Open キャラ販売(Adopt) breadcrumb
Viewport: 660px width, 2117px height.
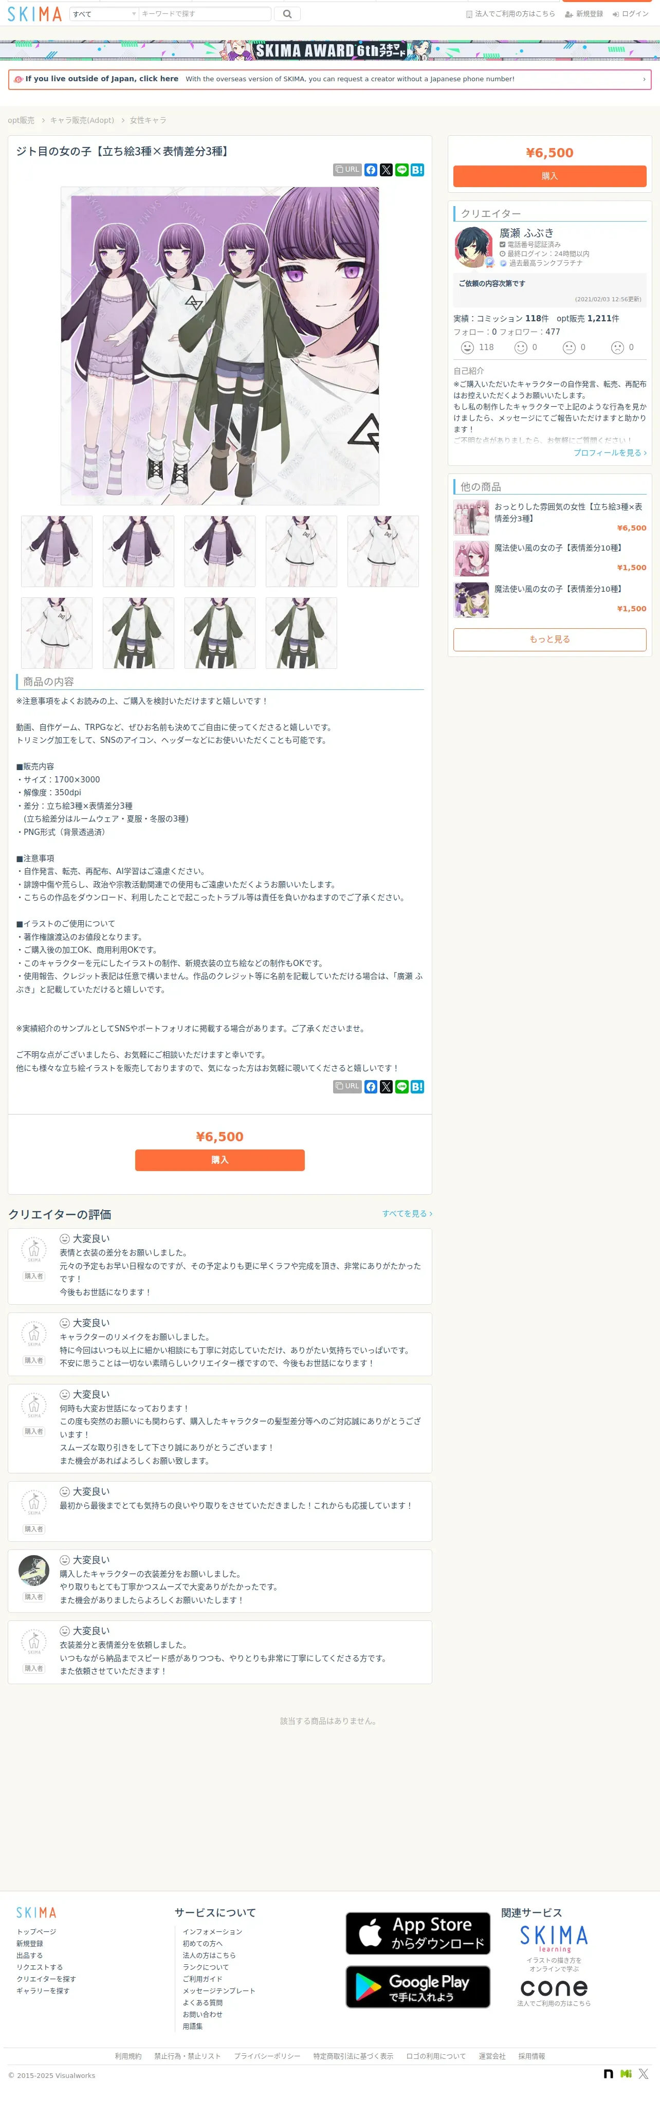coord(82,120)
